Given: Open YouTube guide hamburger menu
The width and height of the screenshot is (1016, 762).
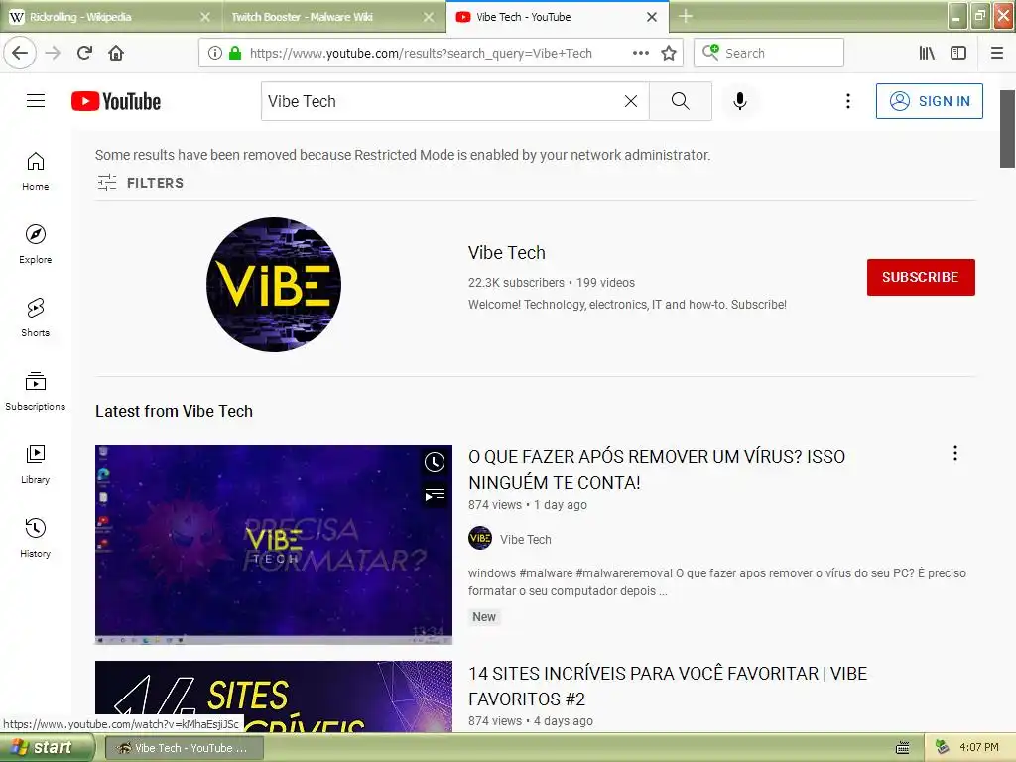Looking at the screenshot, I should pos(36,101).
